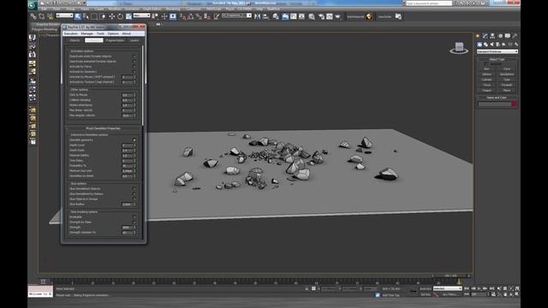Tick the Strength by Mass checkbox
Image resolution: width=548 pixels, height=308 pixels.
pyautogui.click(x=134, y=222)
